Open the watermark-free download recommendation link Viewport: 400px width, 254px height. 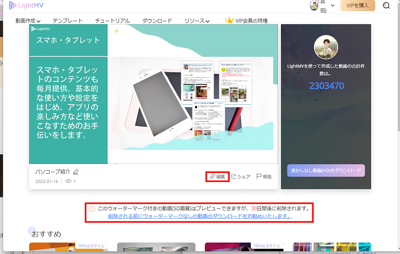pyautogui.click(x=200, y=216)
